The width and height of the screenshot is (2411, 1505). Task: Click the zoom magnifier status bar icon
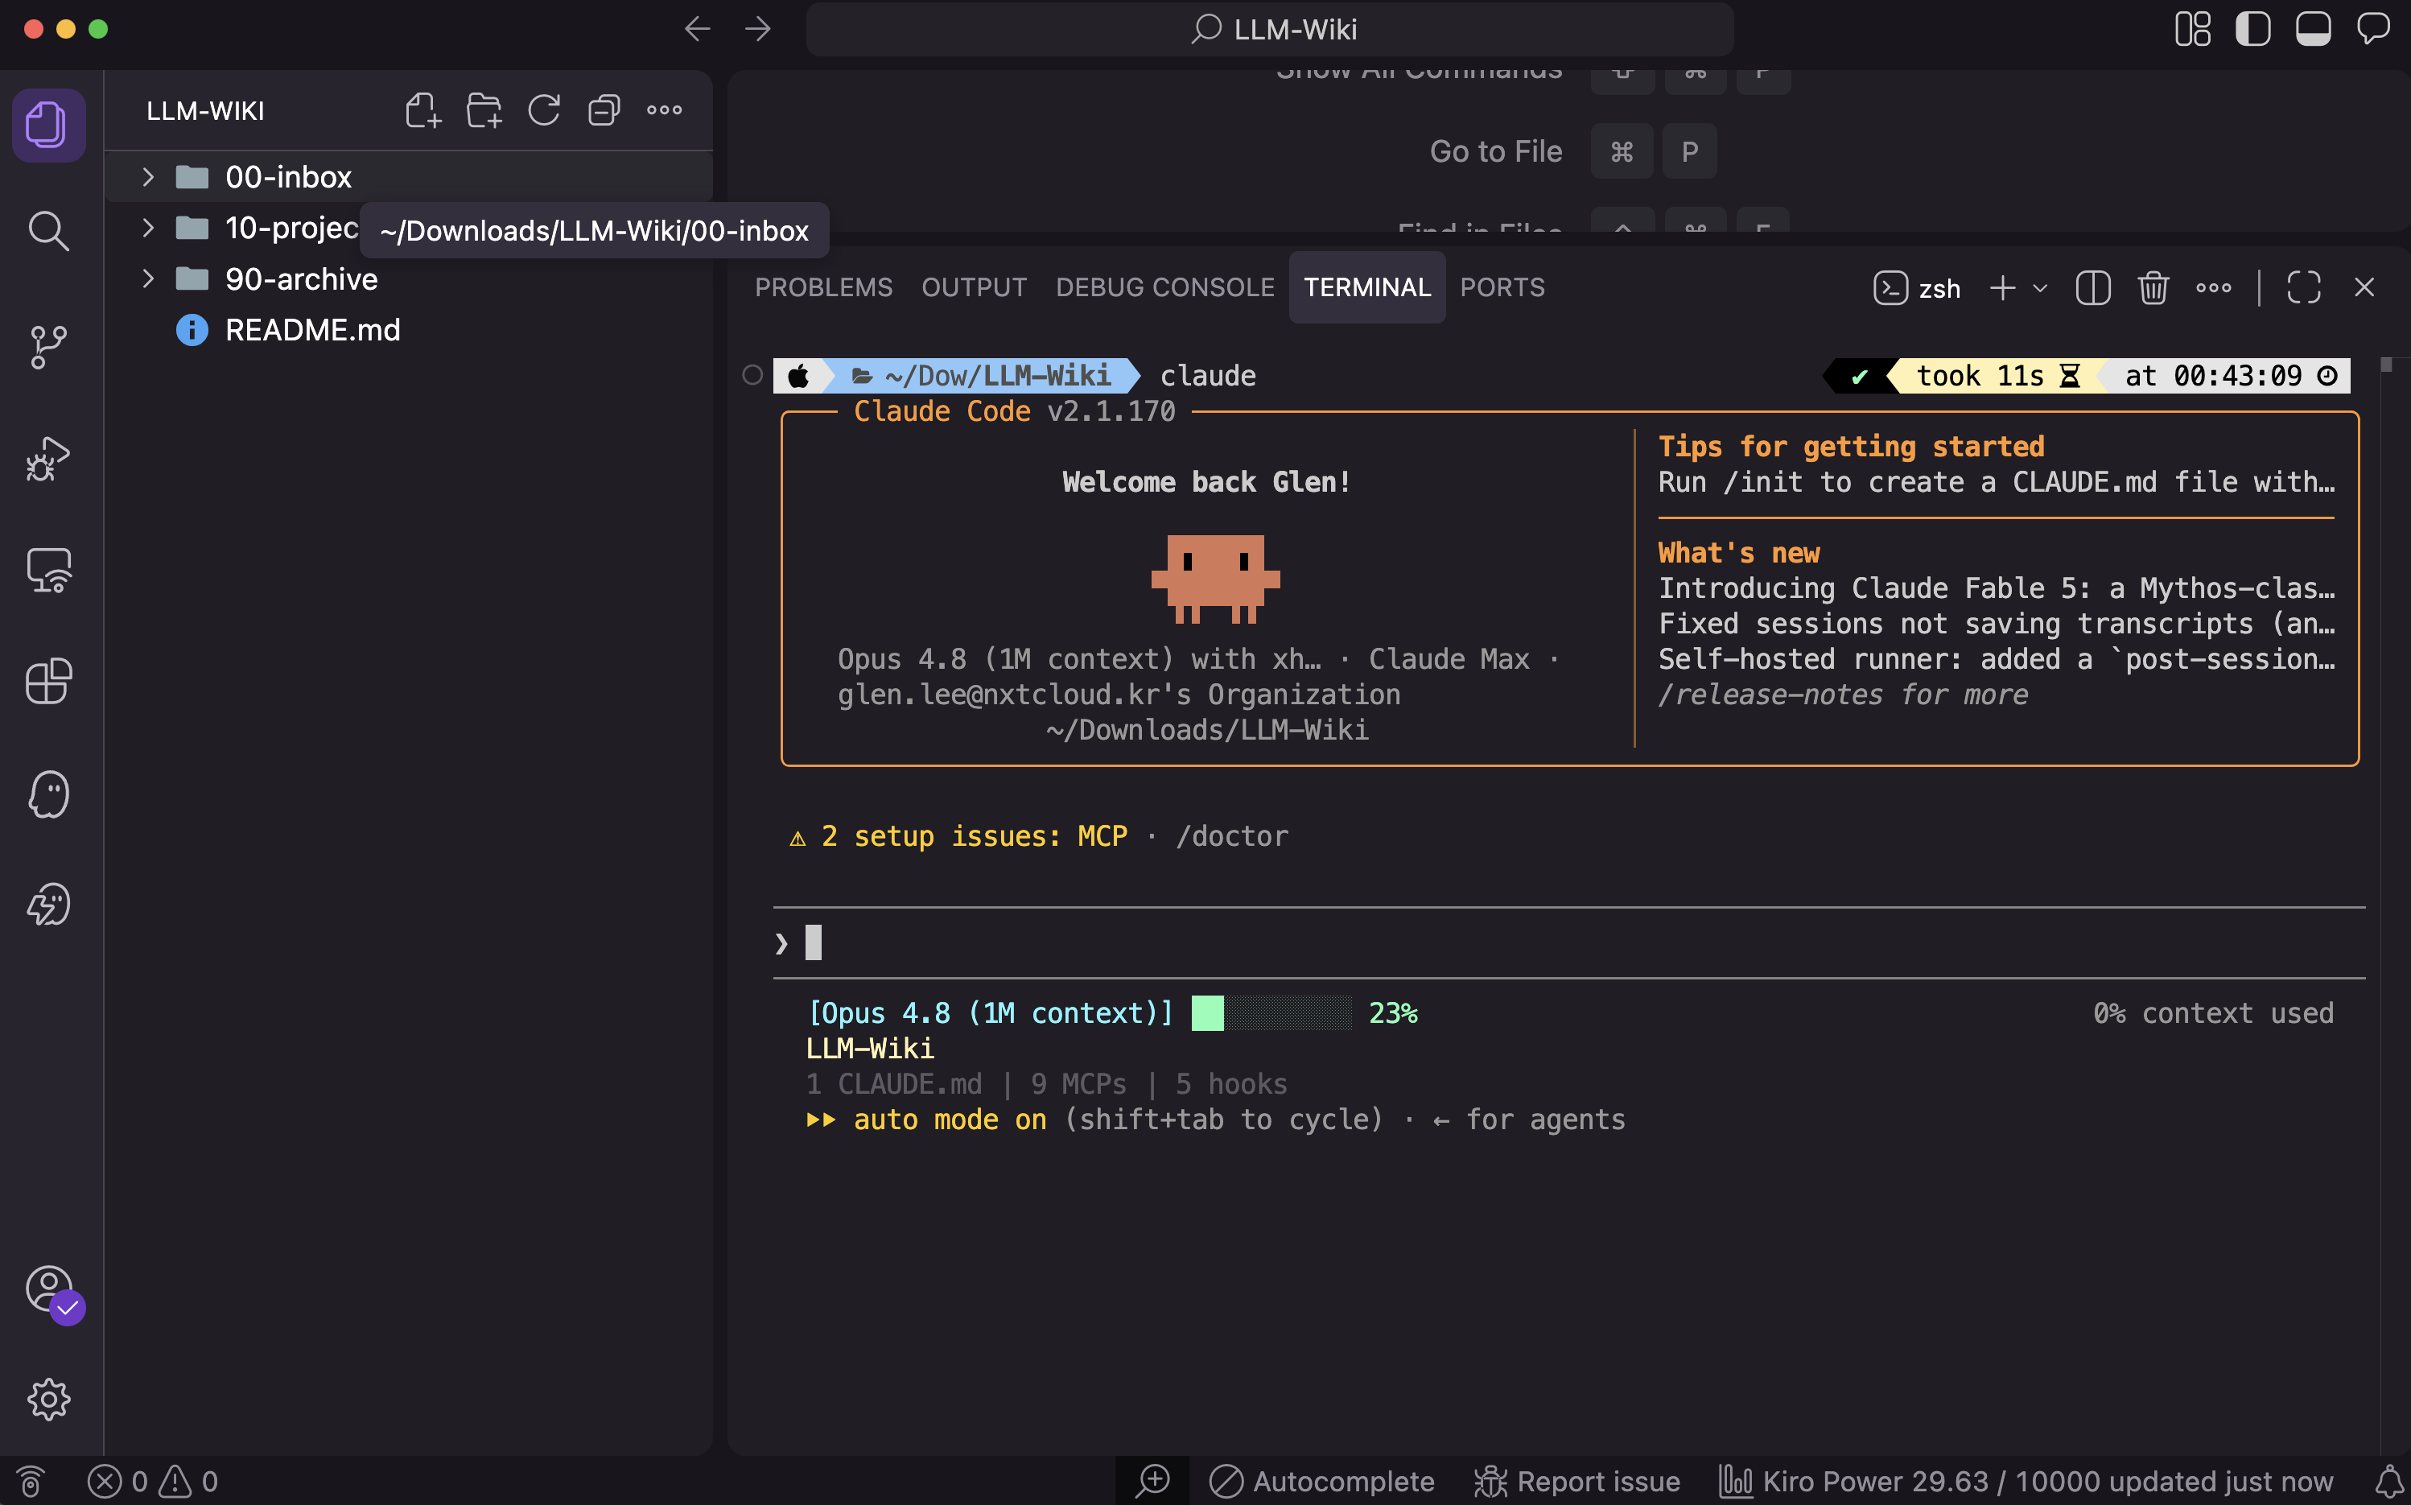click(x=1153, y=1481)
